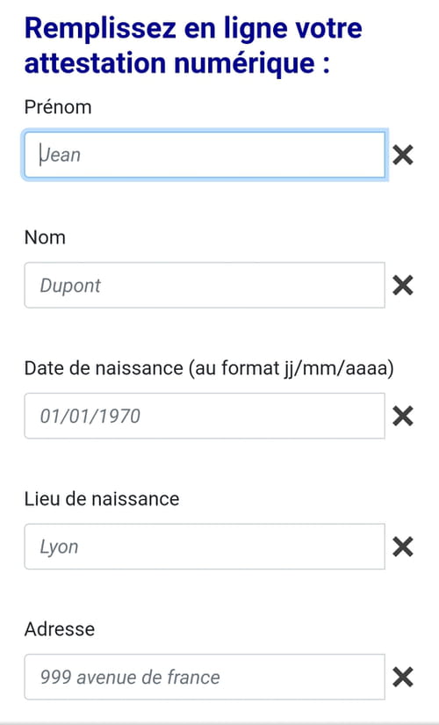Click the attestation numérique heading line
Viewport: 439px width, 725px height.
[177, 63]
